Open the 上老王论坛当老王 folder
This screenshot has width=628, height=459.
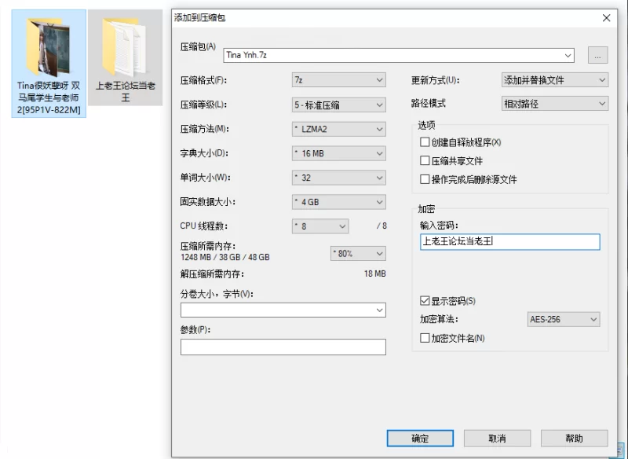126,47
